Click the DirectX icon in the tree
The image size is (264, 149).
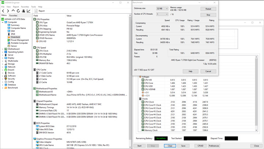6,70
